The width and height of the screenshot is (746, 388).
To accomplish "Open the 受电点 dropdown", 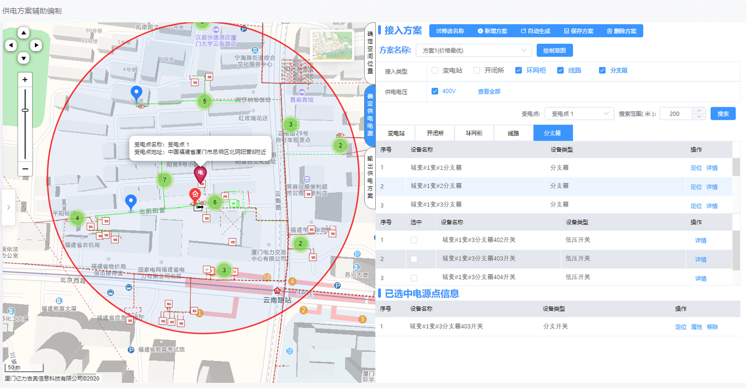I will [x=579, y=114].
